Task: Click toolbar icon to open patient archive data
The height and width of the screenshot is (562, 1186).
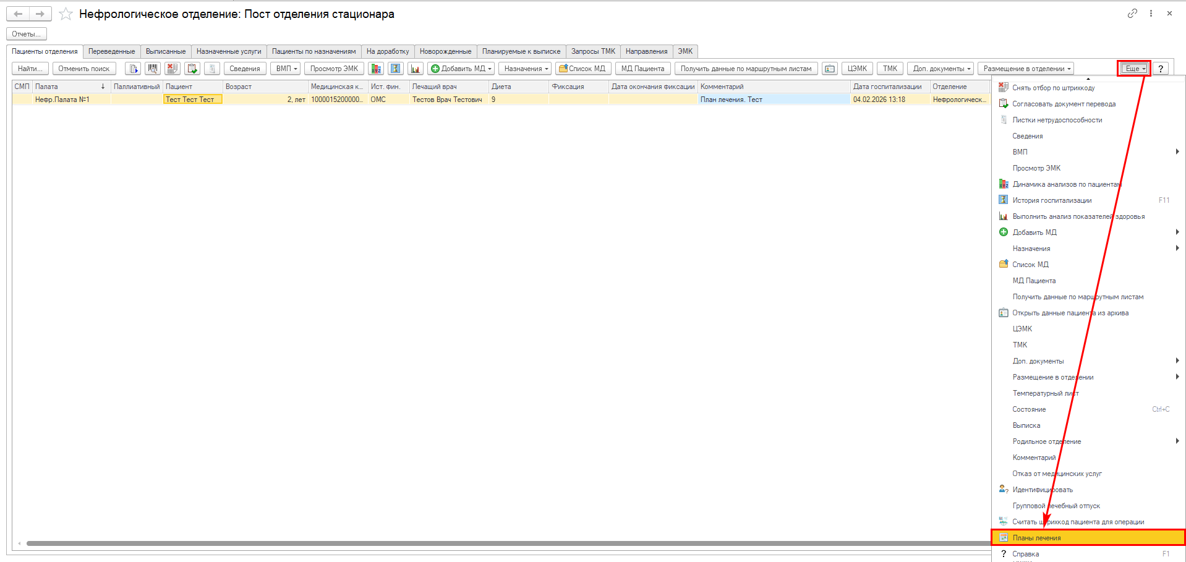Action: coord(830,69)
